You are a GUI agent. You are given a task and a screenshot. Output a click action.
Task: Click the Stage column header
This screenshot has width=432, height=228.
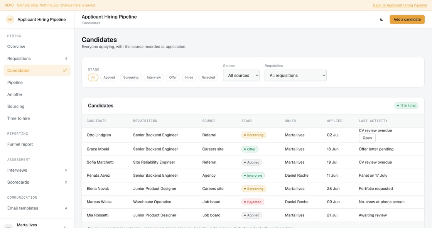pyautogui.click(x=247, y=121)
